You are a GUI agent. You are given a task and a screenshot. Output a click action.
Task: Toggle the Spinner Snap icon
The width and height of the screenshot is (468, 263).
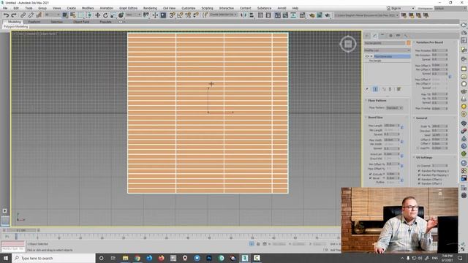tap(196, 15)
